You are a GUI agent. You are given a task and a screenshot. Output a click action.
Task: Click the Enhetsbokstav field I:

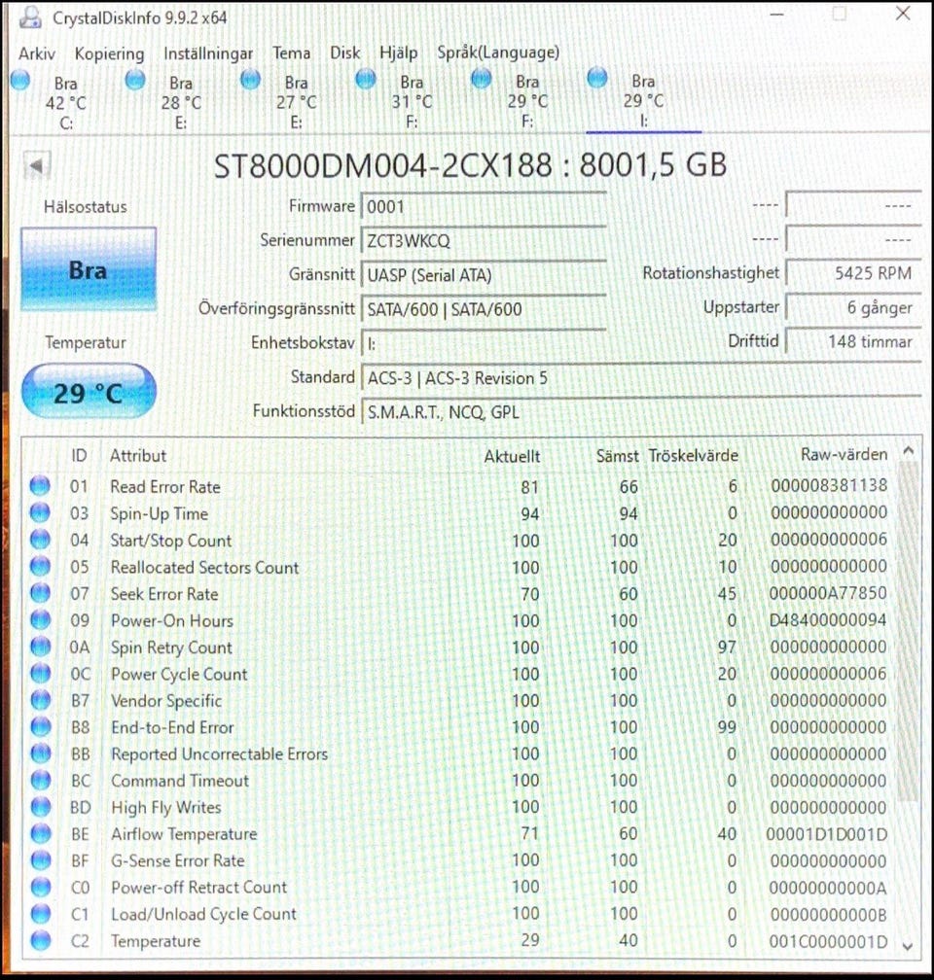coord(483,343)
